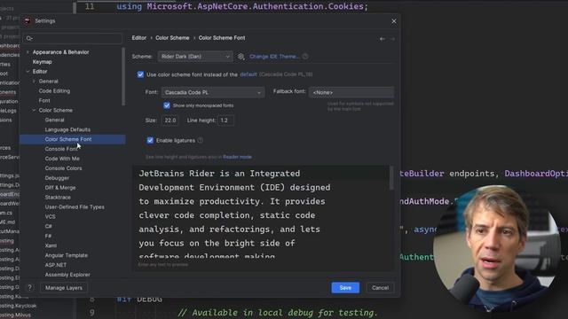Viewport: 568px width, 319px height.
Task: Click the Line height field
Action: coord(226,121)
